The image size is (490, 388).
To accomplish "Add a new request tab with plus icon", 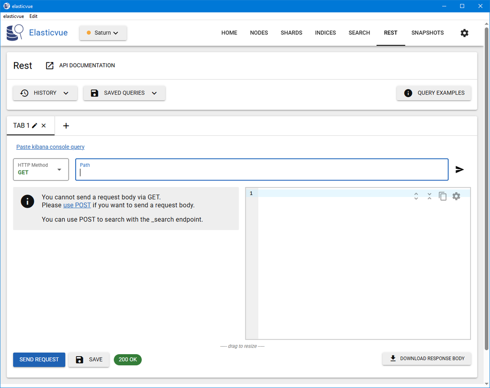I will tap(66, 126).
